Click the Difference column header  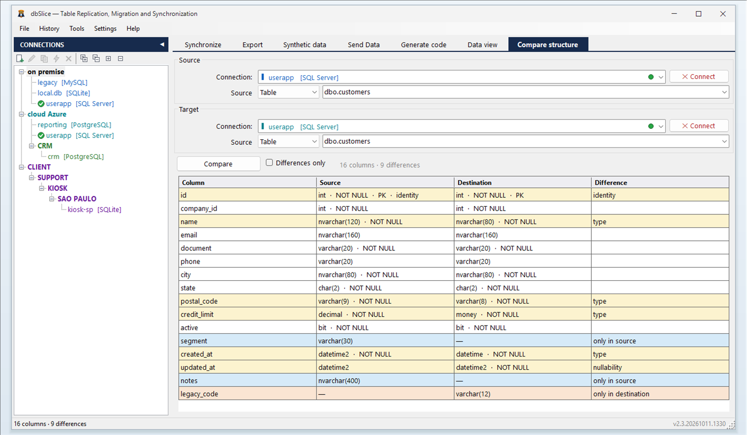point(660,182)
